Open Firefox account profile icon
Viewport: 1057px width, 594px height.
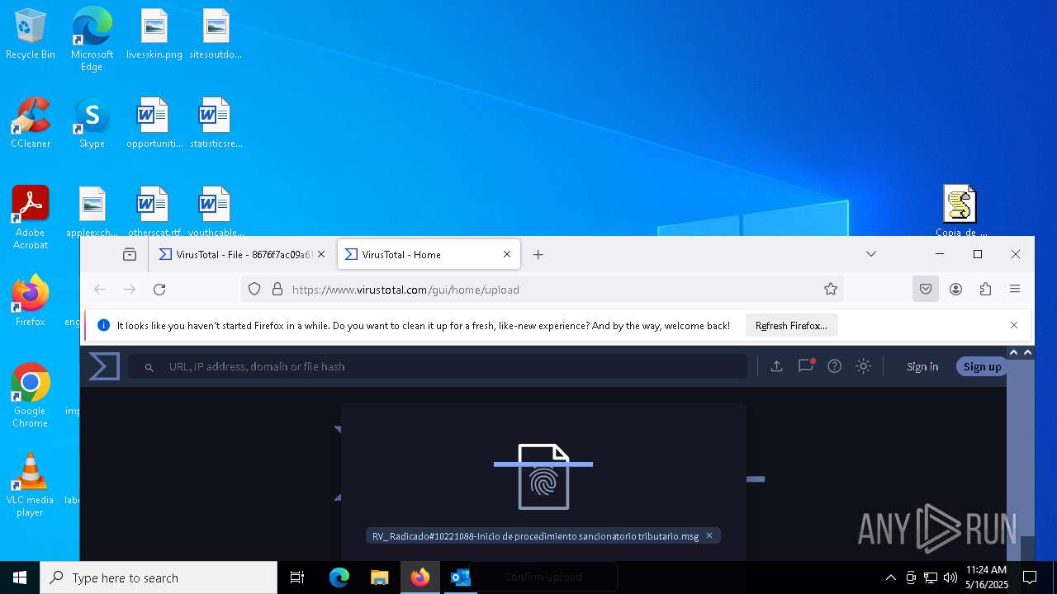(955, 289)
